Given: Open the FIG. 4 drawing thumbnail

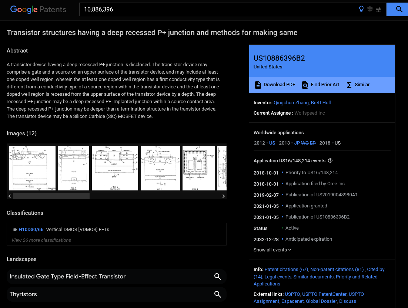Looking at the screenshot, I should click(x=198, y=168).
